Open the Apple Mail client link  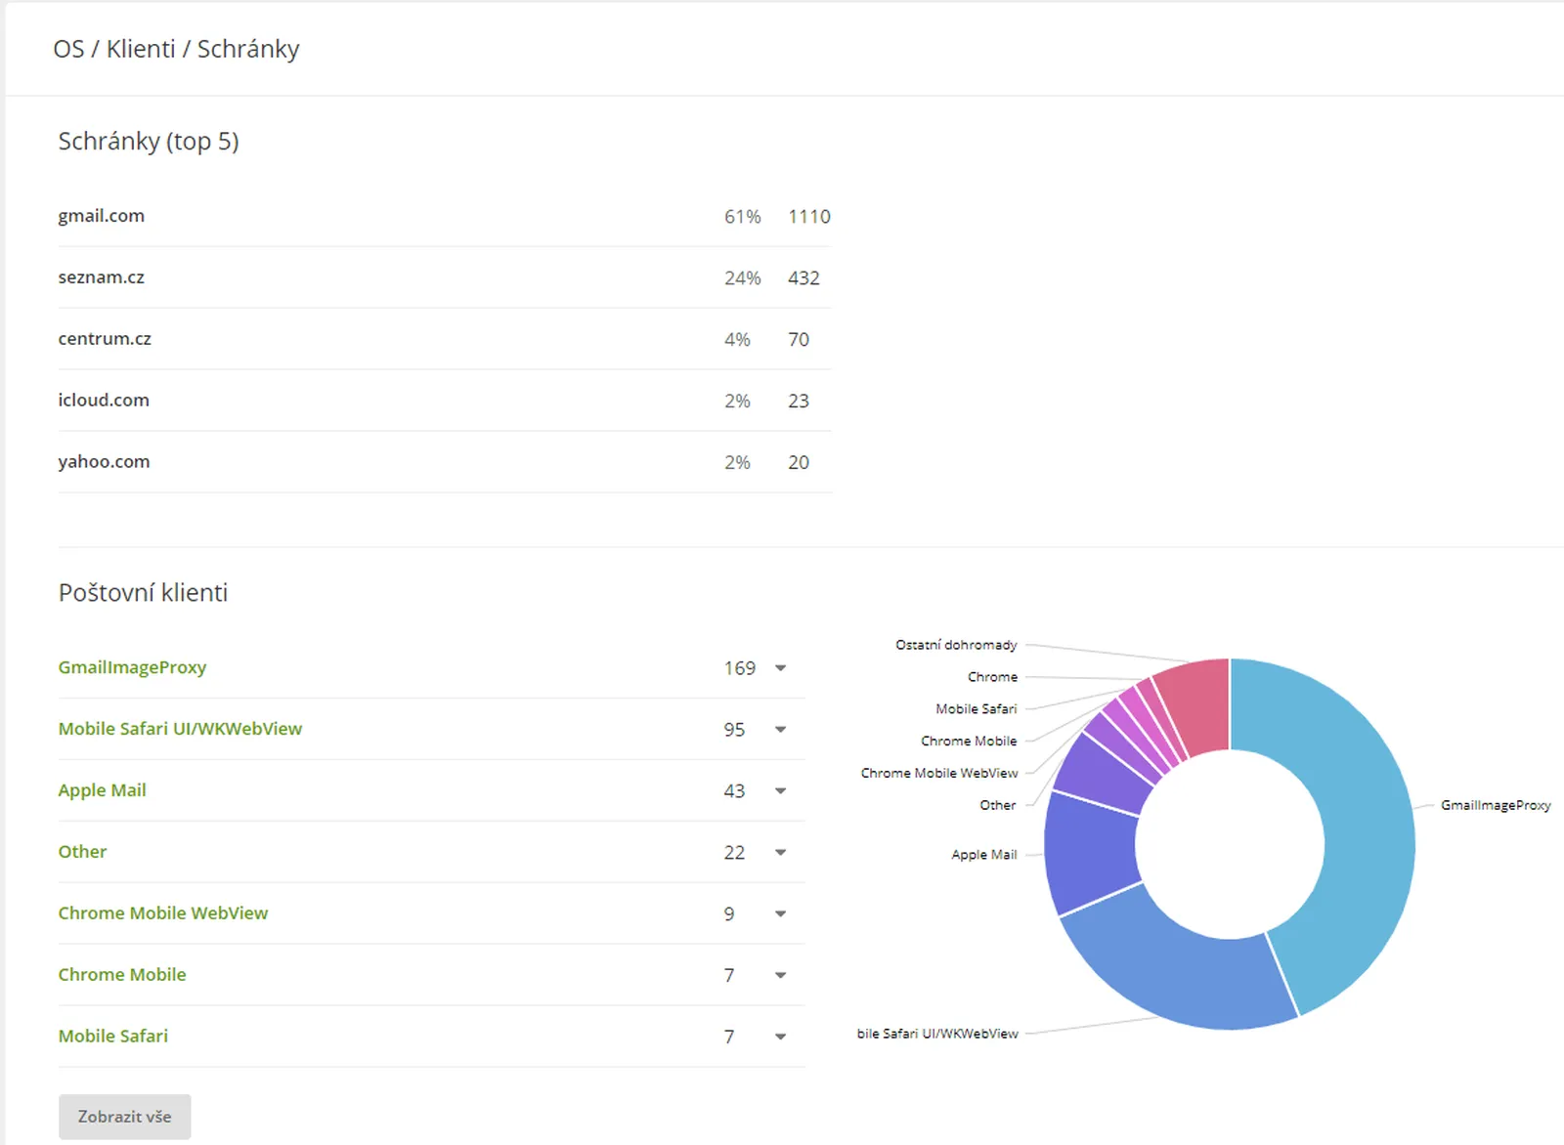102,790
